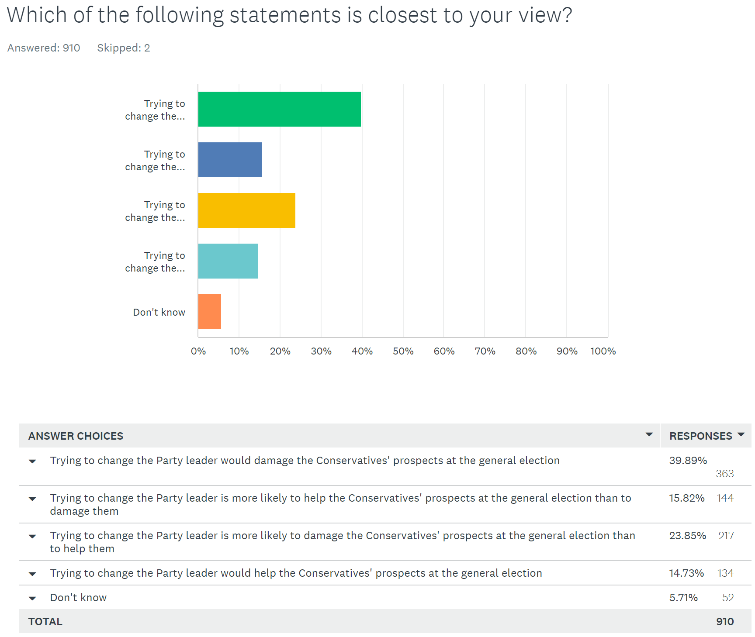Image resolution: width=755 pixels, height=637 pixels.
Task: Open the Answer Choices sort dropdown
Action: pyautogui.click(x=649, y=434)
